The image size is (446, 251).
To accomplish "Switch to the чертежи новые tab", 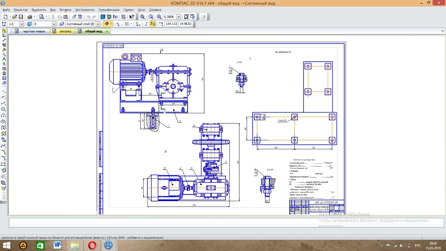I will (x=33, y=31).
